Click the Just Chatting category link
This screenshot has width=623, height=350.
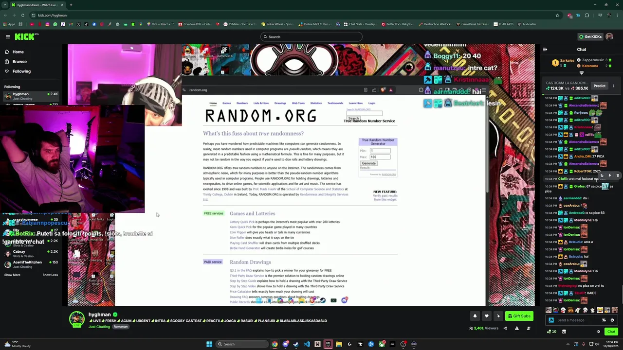(99, 327)
